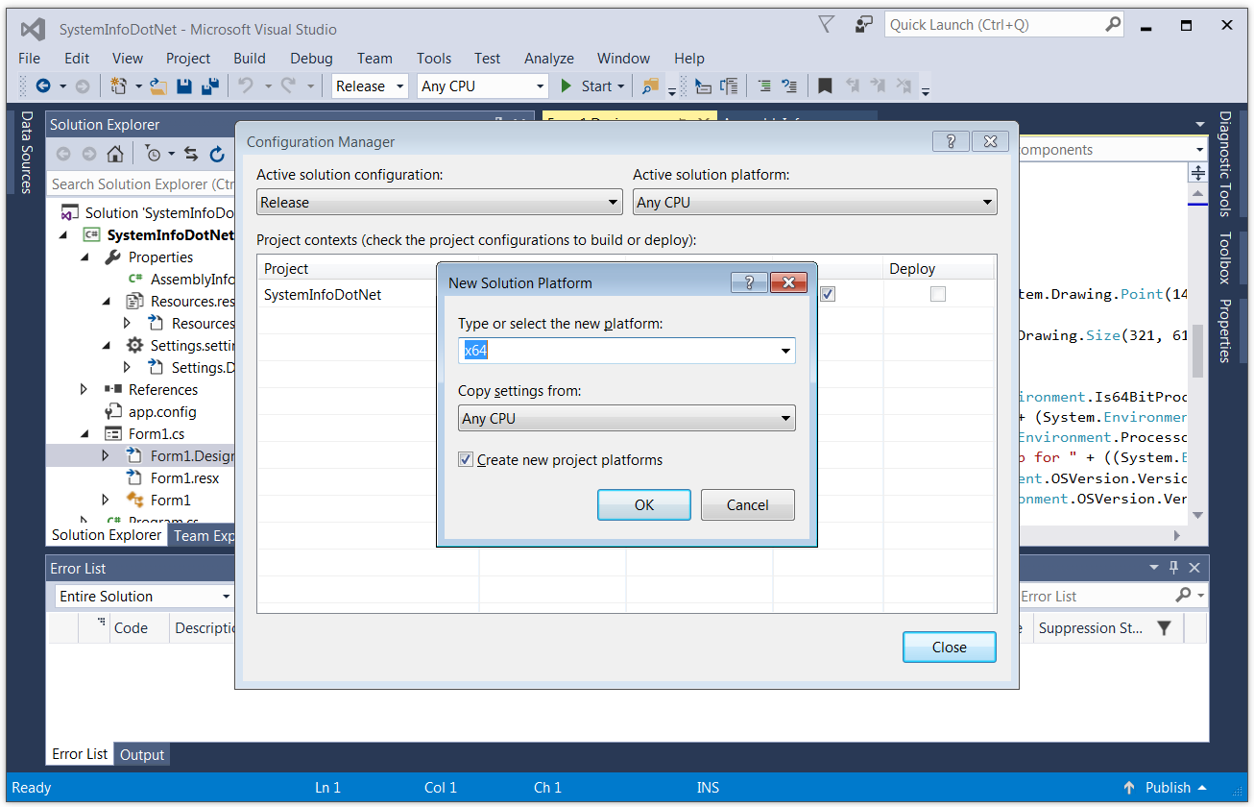Select Form1.resx in Solution Explorer
The image size is (1254, 807).
(x=184, y=478)
